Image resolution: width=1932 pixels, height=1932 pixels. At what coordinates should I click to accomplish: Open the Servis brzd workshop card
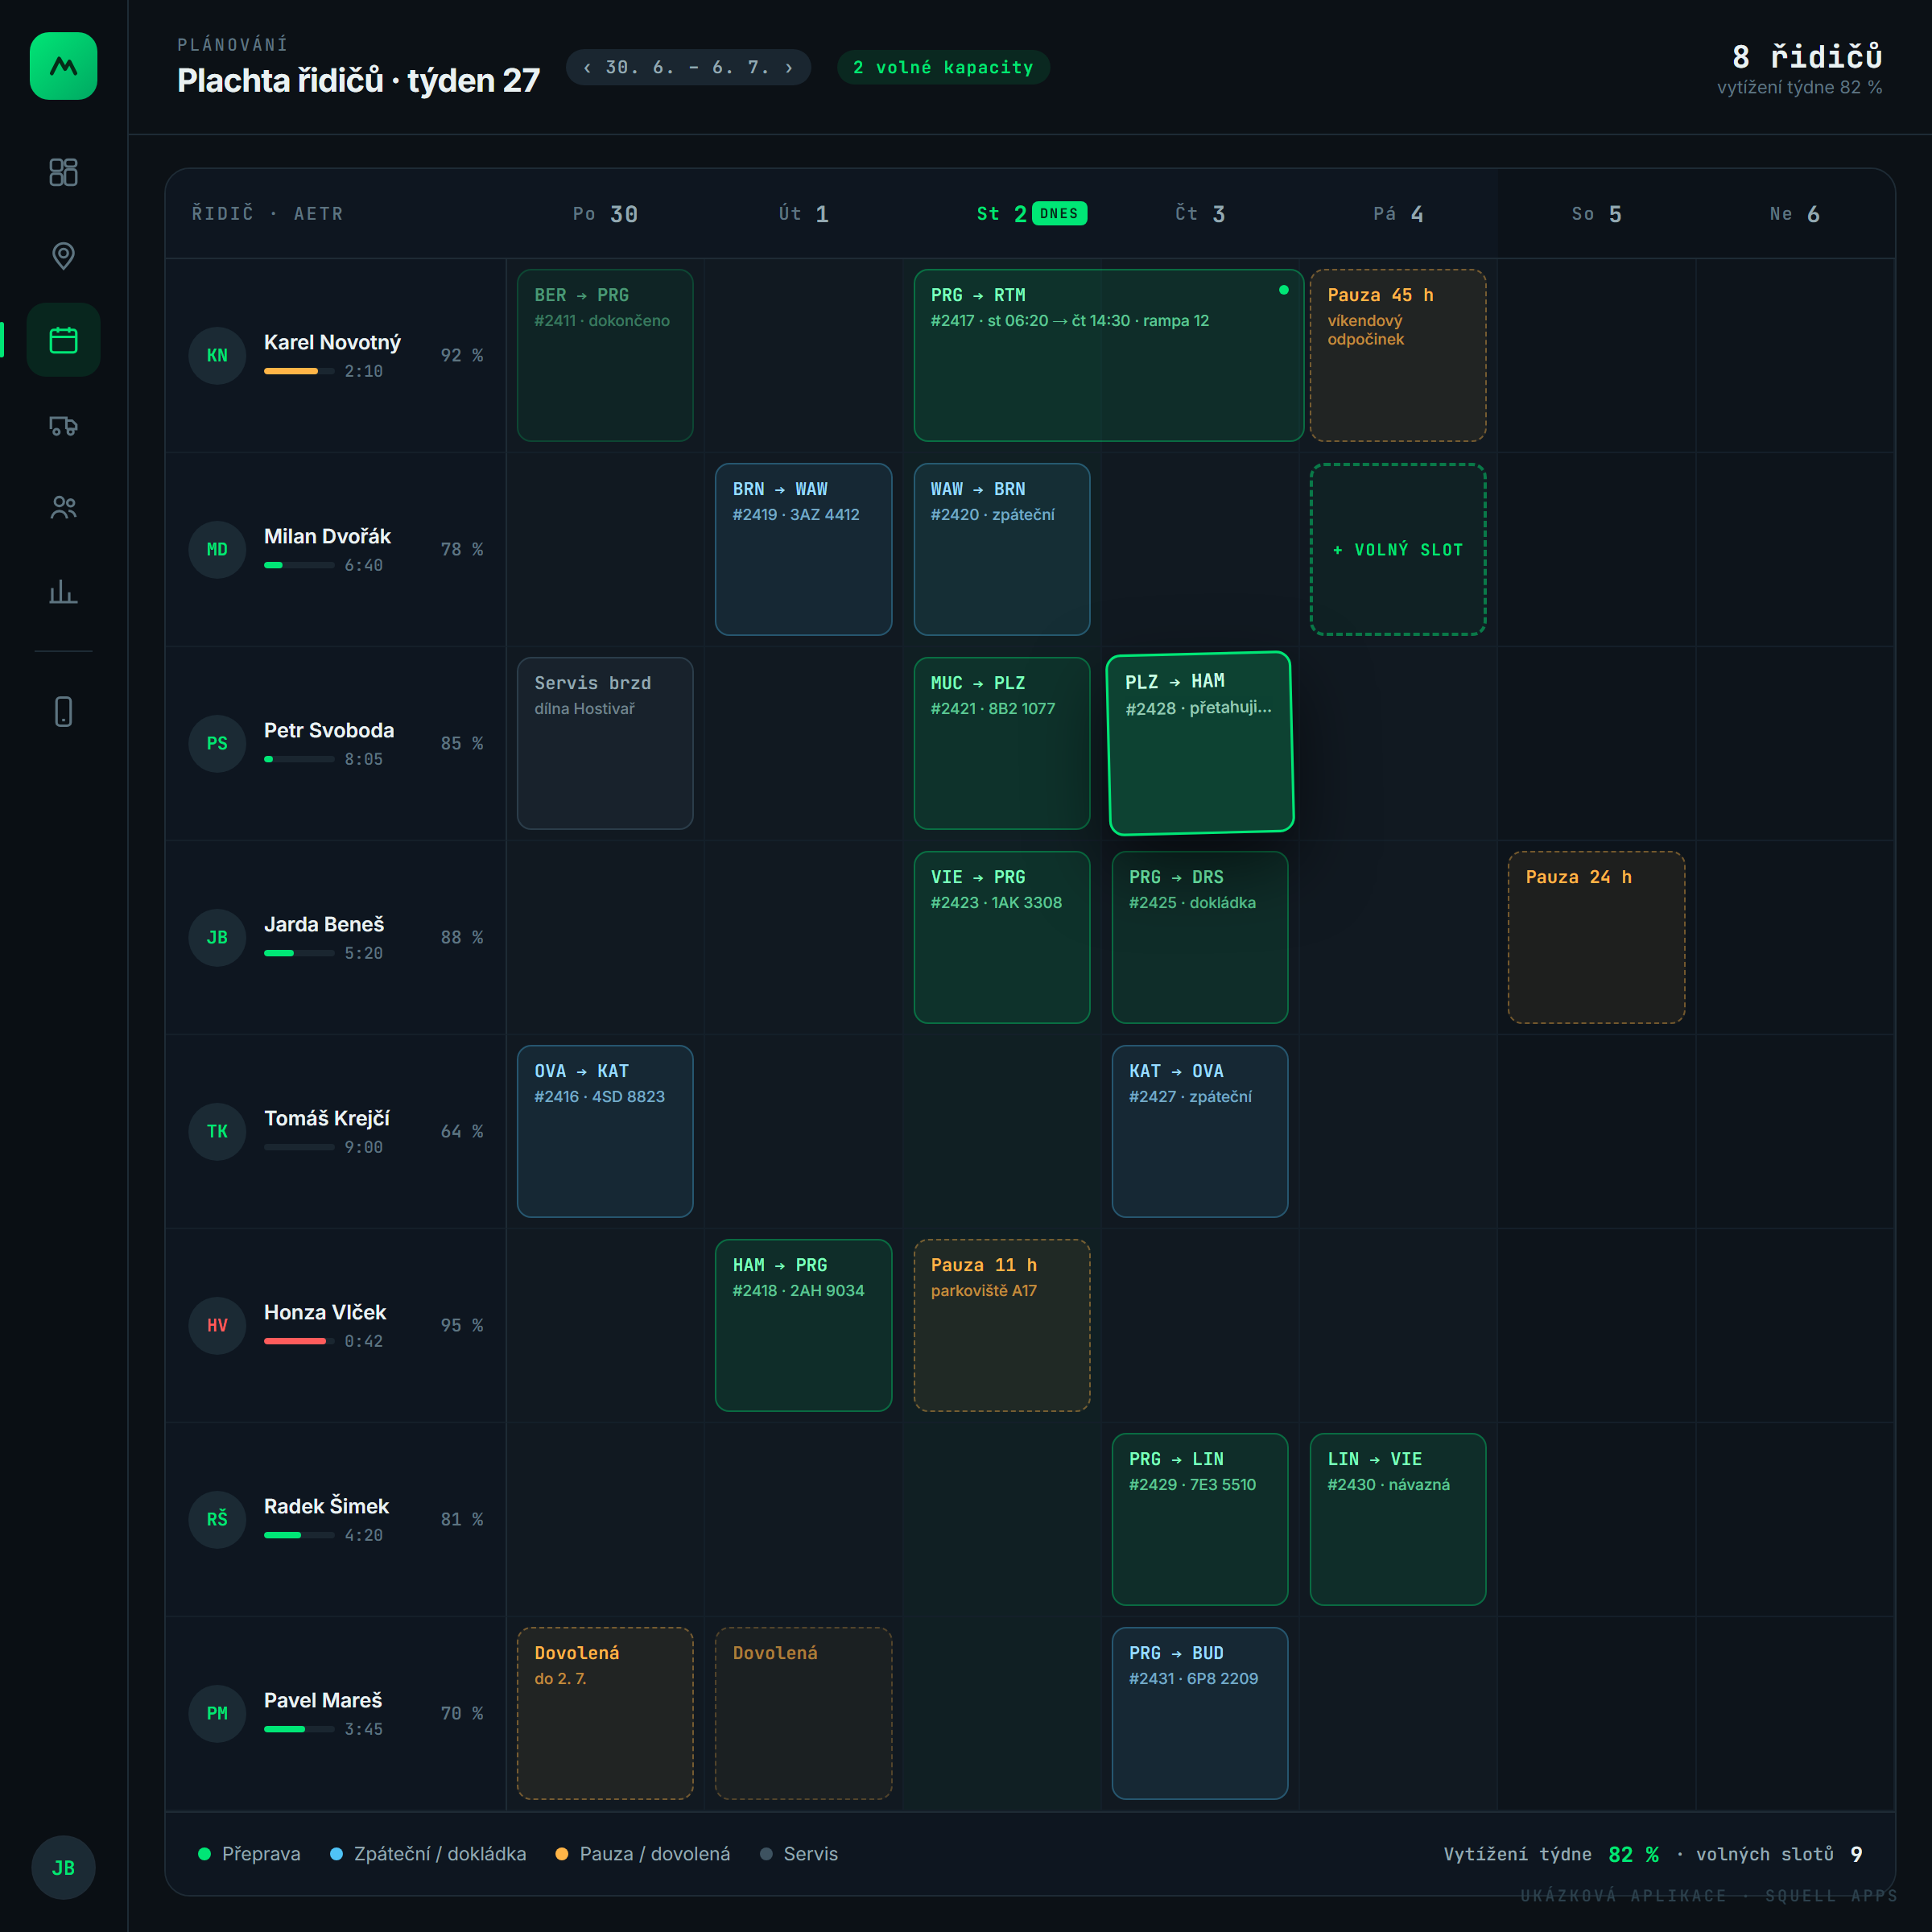605,743
